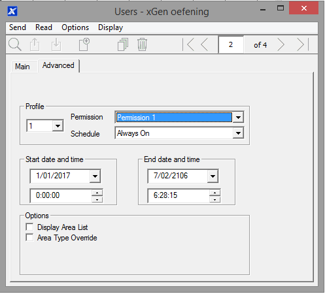The image size is (325, 294).
Task: Enable Display Area List checkbox
Action: click(29, 227)
